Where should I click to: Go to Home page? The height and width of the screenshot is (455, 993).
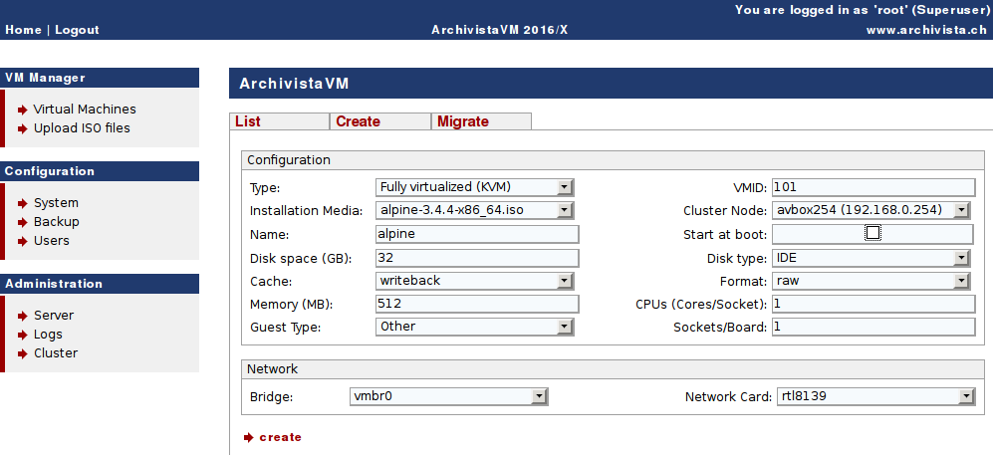(x=24, y=30)
